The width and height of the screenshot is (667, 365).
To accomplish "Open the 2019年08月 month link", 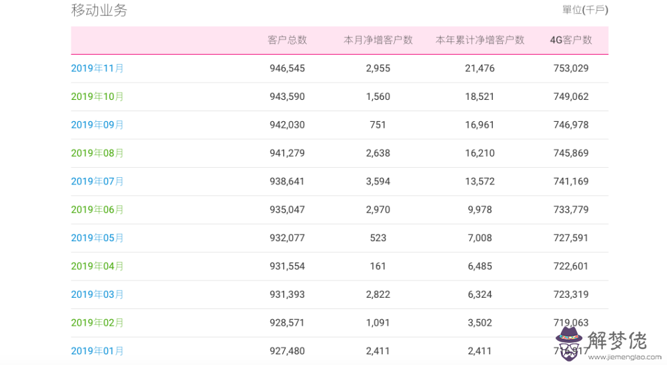I will coord(97,153).
